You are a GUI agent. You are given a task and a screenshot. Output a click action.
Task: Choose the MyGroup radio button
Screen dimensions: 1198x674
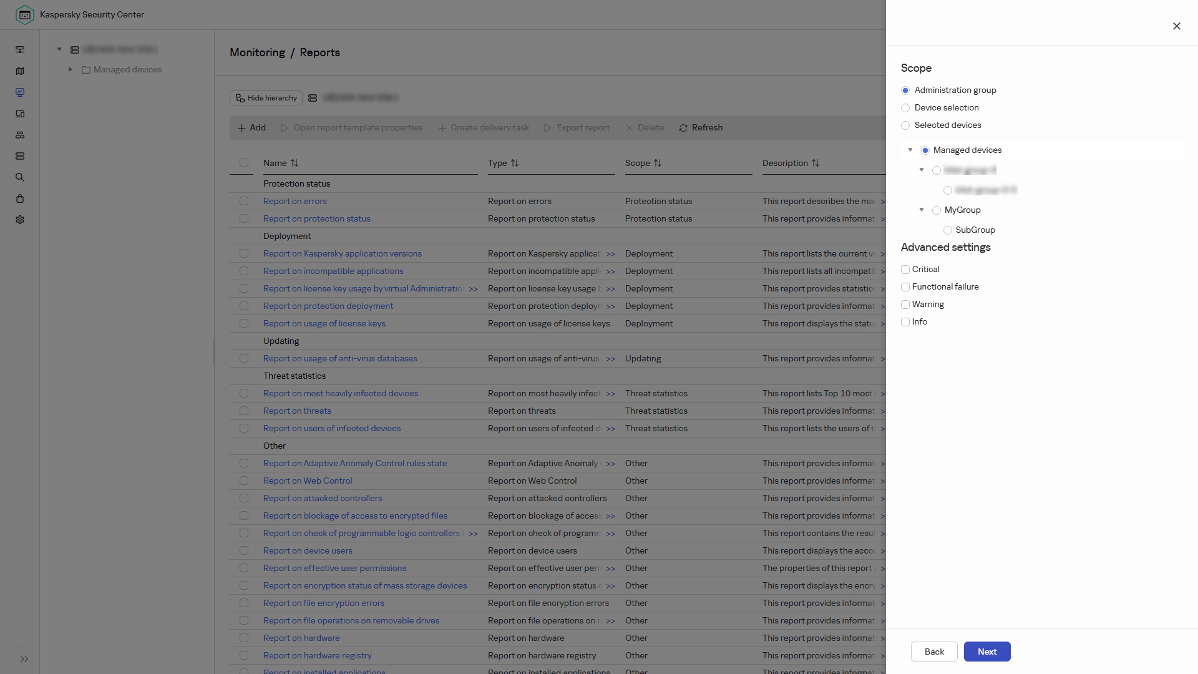coord(937,210)
